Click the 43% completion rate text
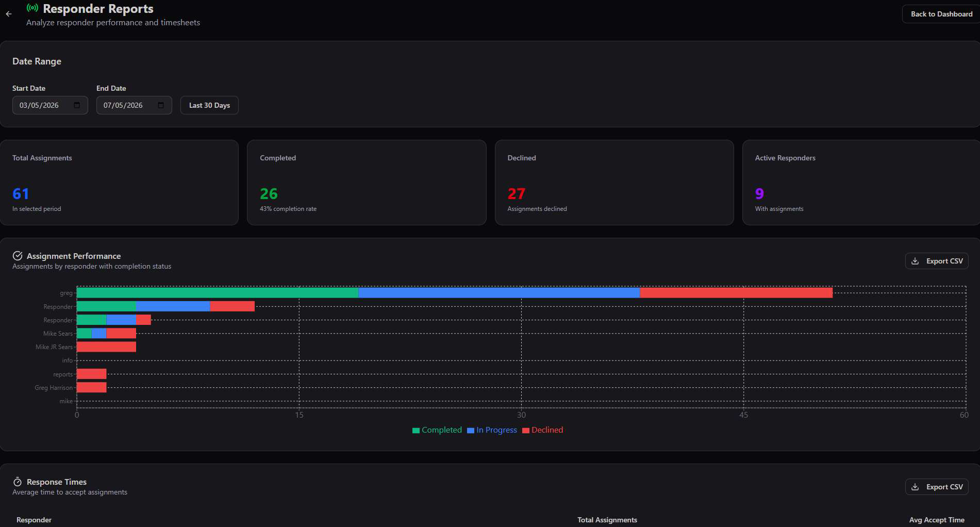The image size is (980, 527). pyautogui.click(x=288, y=209)
